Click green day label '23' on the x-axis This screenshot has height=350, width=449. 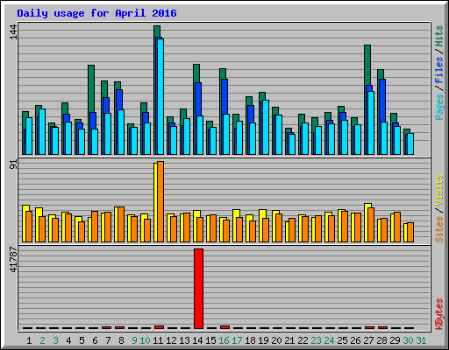[x=316, y=340]
